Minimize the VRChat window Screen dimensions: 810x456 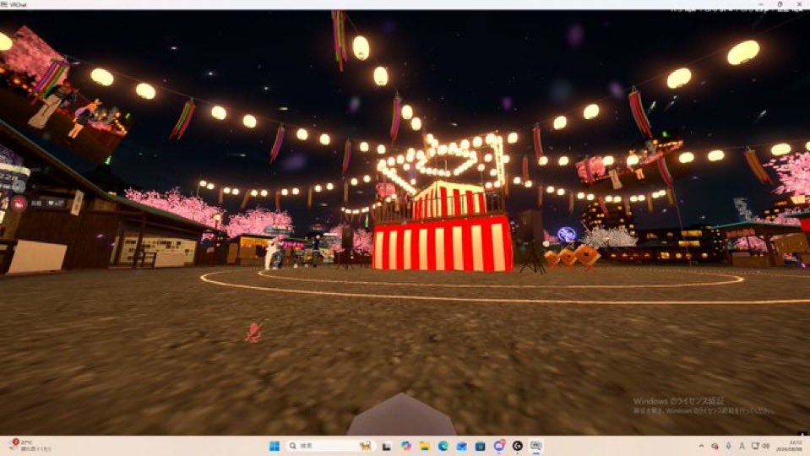tap(760, 4)
